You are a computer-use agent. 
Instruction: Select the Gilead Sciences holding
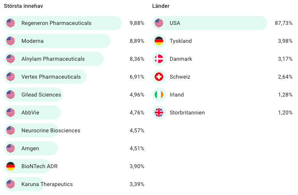coord(41,95)
